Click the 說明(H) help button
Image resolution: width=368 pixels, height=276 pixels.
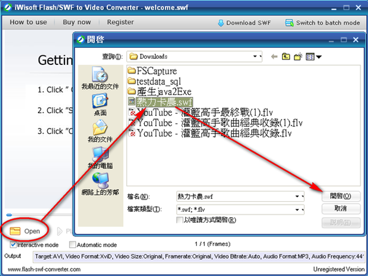[x=341, y=222]
